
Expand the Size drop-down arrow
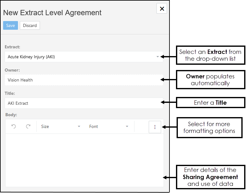[79, 126]
